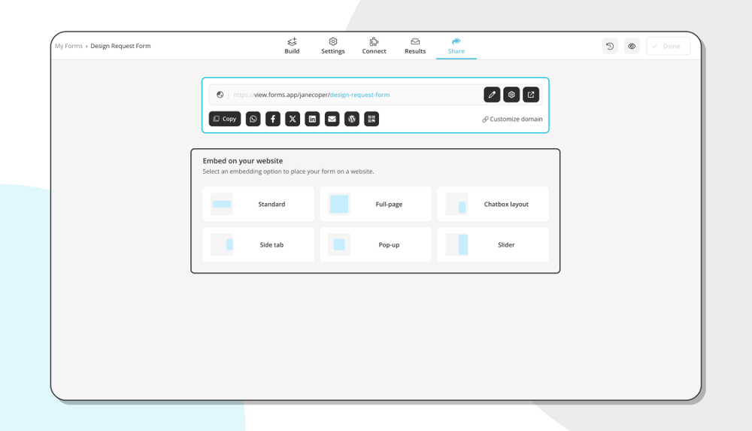Choose the Slider embed option
The height and width of the screenshot is (431, 752).
[493, 244]
